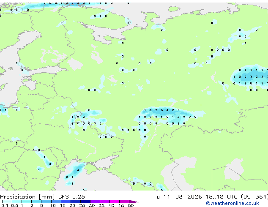Click the 35–40 mm violet legend swatch

coord(105,202)
